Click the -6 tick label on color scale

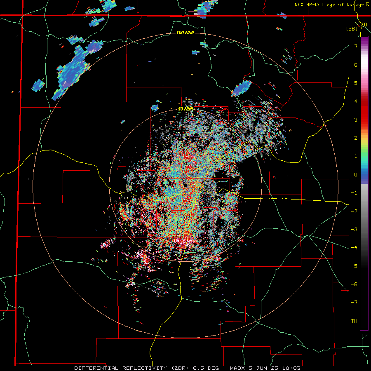(x=354, y=284)
